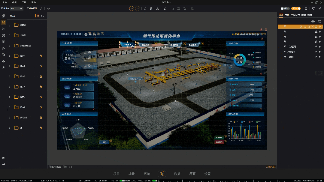This screenshot has width=324, height=182.
Task: Open the 文件 menu
Action: pyautogui.click(x=5, y=2)
